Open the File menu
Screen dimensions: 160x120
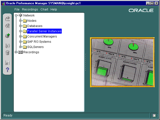point(17,9)
